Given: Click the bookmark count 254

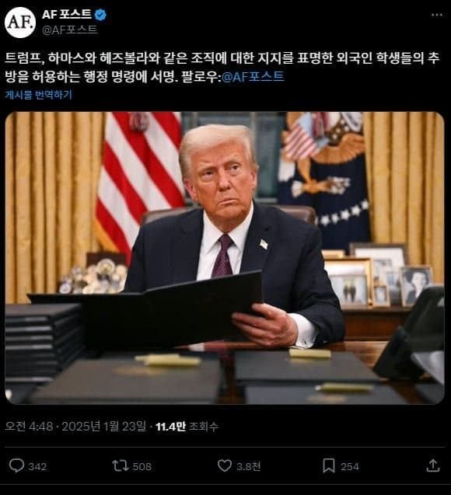Looking at the screenshot, I should pyautogui.click(x=350, y=466).
